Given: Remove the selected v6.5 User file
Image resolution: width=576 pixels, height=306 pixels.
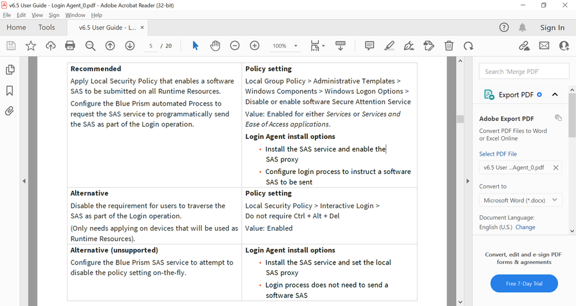Looking at the screenshot, I should pyautogui.click(x=556, y=168).
